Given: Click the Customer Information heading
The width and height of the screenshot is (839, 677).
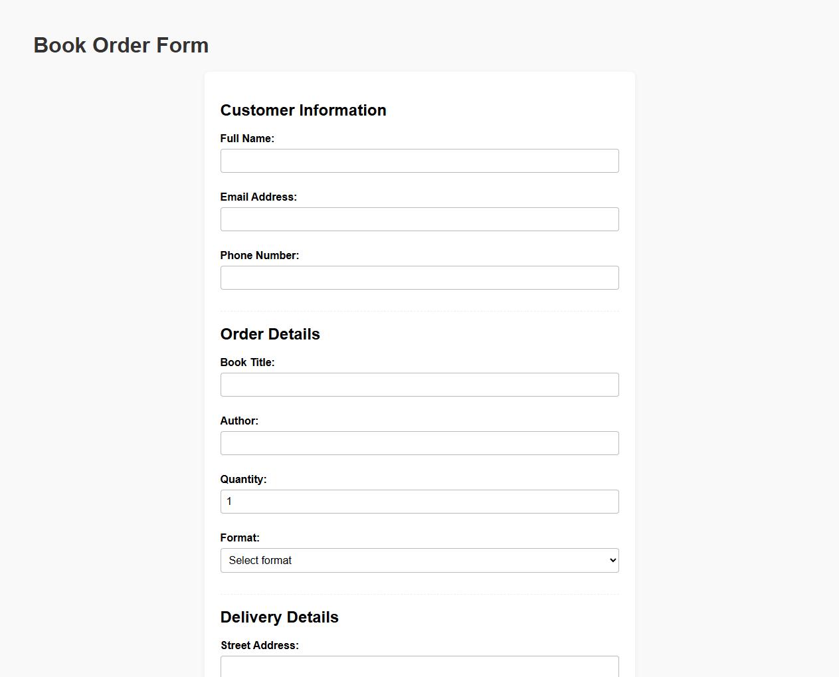Looking at the screenshot, I should [x=304, y=110].
